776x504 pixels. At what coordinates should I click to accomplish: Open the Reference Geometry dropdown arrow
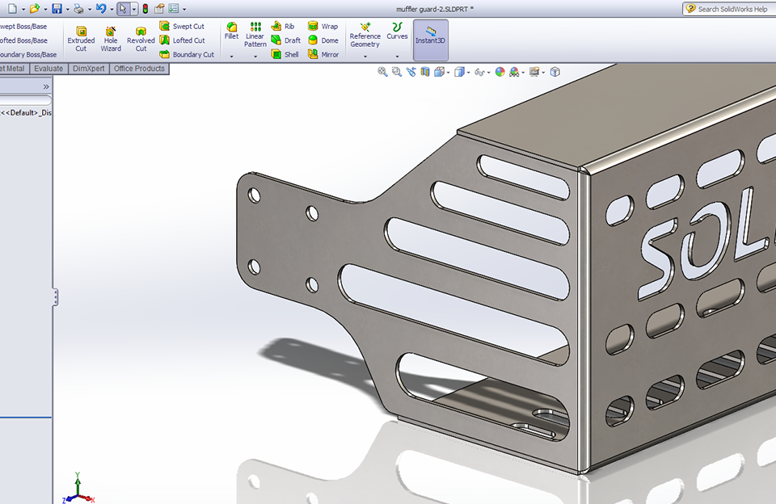click(365, 57)
